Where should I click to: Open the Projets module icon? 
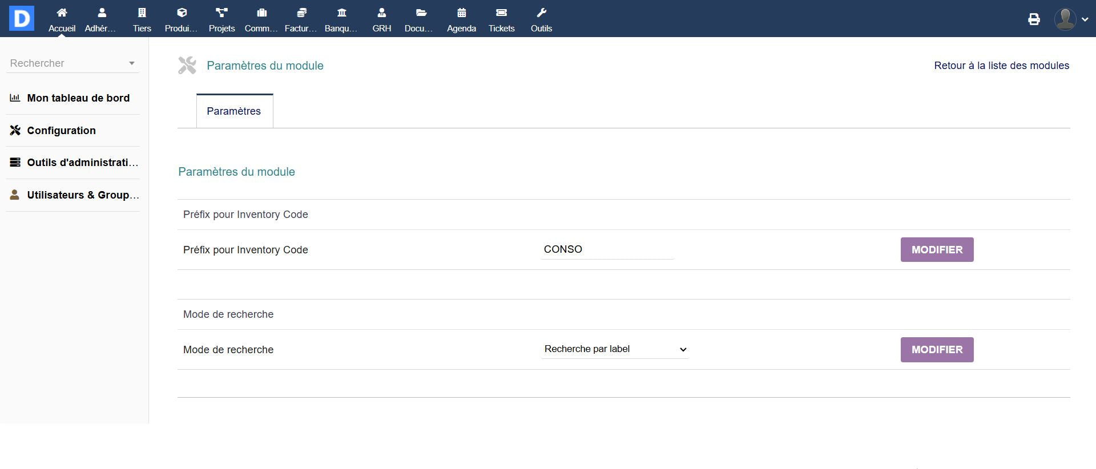click(221, 13)
